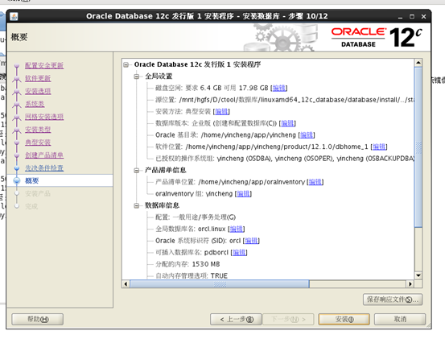Image resolution: width=445 pixels, height=339 pixels.
Task: Edit the Oracle SID orcl value
Action: coord(251,241)
